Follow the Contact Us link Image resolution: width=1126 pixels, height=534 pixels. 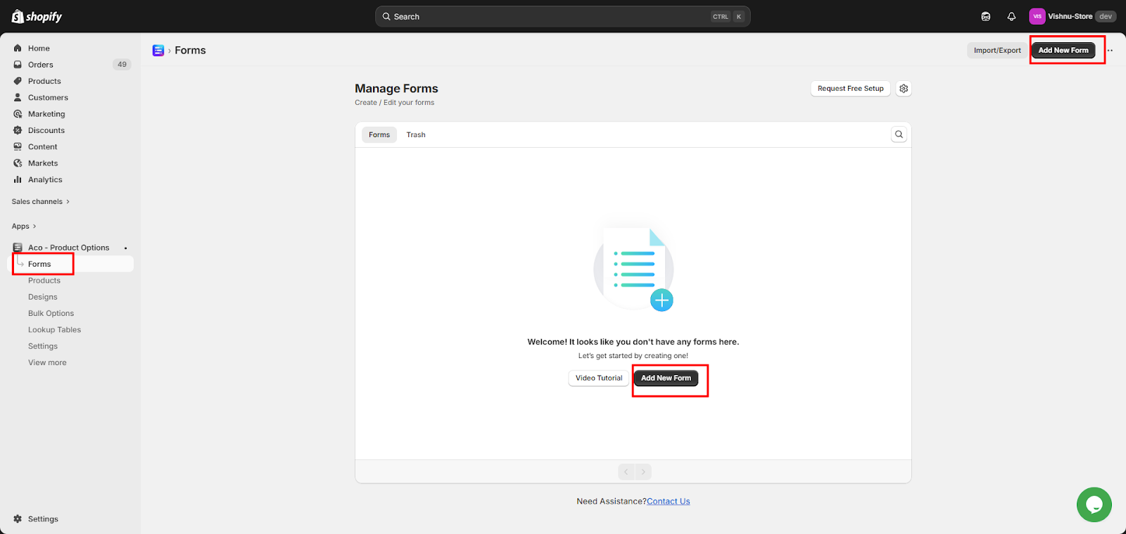pos(668,502)
